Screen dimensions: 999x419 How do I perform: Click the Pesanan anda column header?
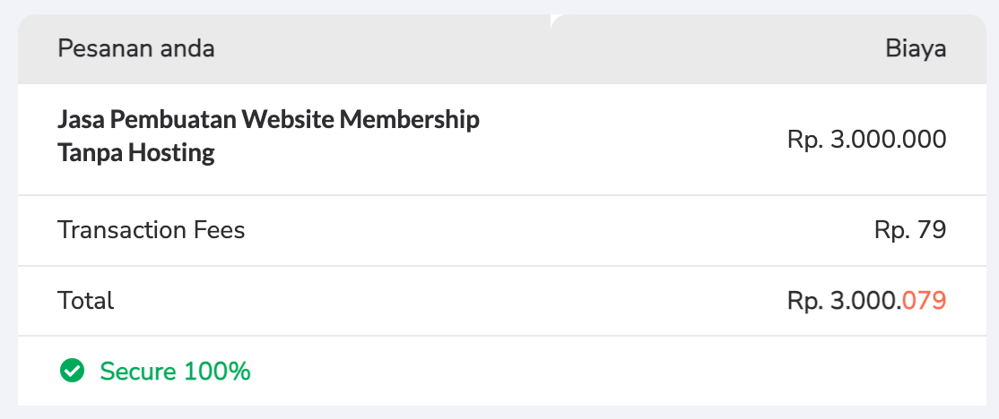pos(136,48)
